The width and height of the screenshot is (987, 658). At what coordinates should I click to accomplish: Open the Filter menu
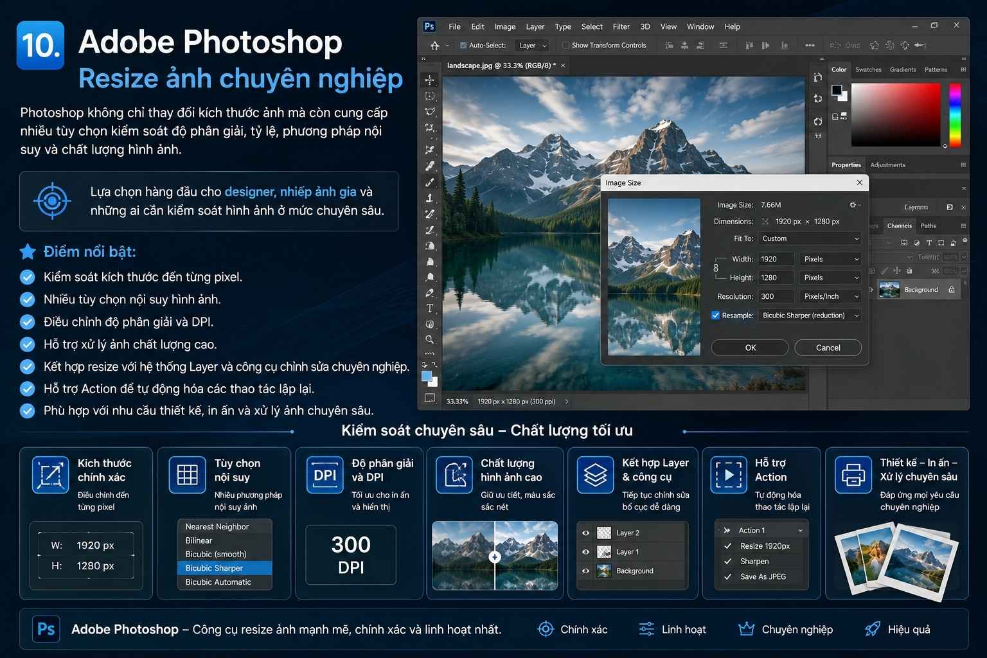tap(621, 27)
